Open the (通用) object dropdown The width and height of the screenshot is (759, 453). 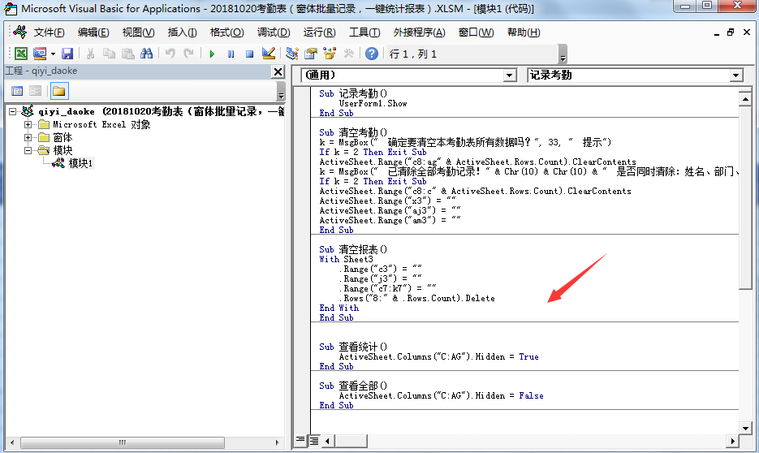click(509, 75)
